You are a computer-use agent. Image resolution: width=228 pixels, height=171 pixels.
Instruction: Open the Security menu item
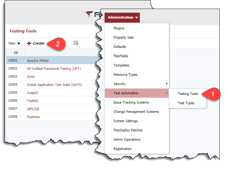tap(137, 84)
